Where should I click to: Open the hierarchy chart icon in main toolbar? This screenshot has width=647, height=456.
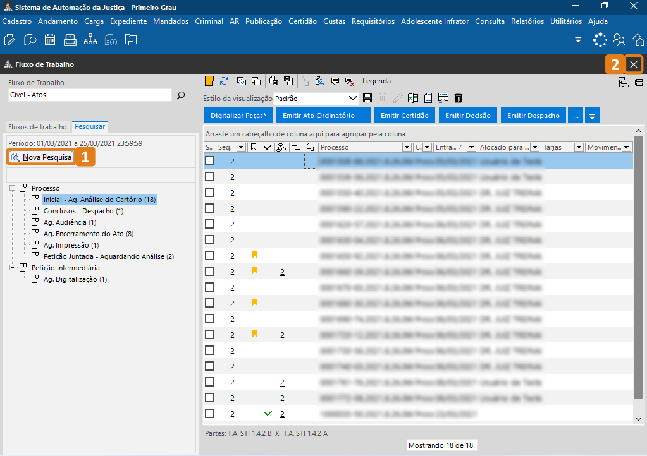pos(90,40)
